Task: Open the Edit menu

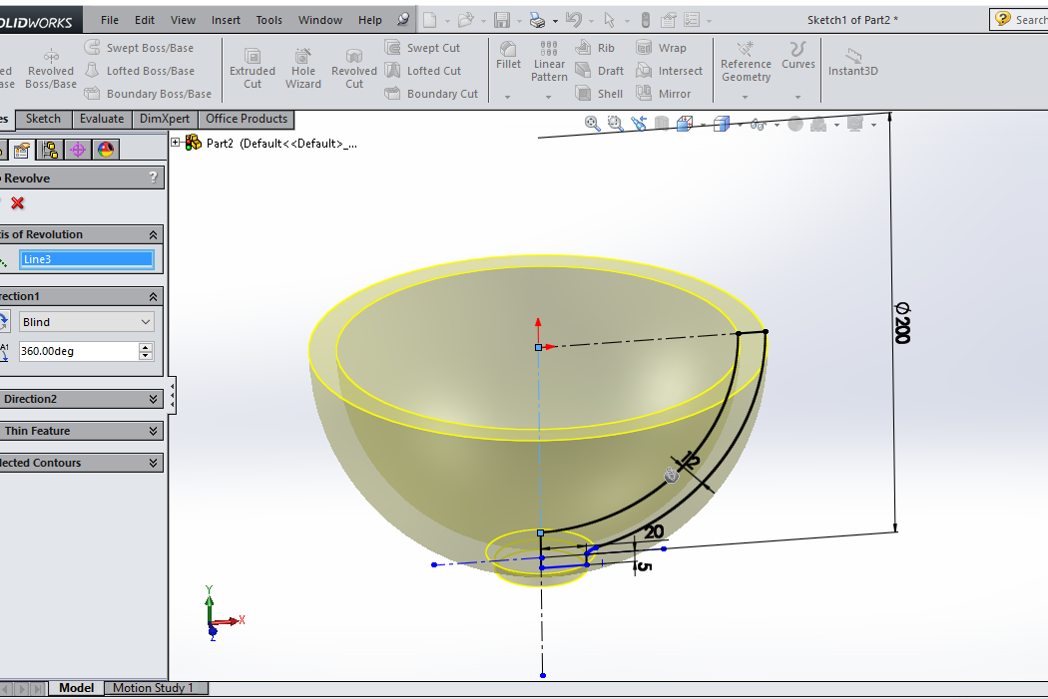Action: pos(145,20)
